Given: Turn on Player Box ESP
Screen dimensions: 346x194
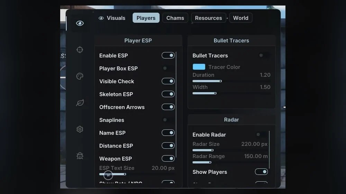Looking at the screenshot, I should (x=168, y=68).
